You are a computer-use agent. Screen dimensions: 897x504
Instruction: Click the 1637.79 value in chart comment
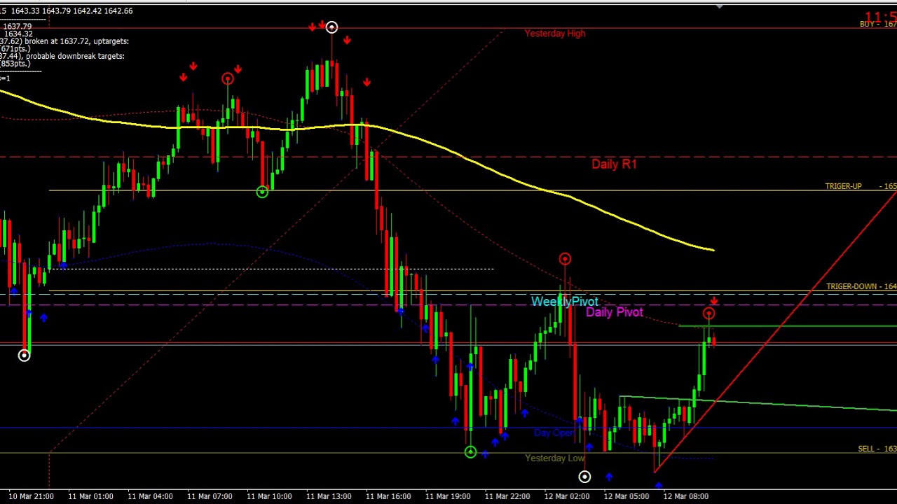click(18, 27)
